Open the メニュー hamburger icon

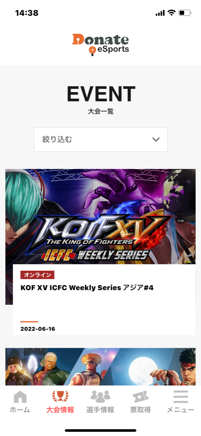(x=181, y=397)
